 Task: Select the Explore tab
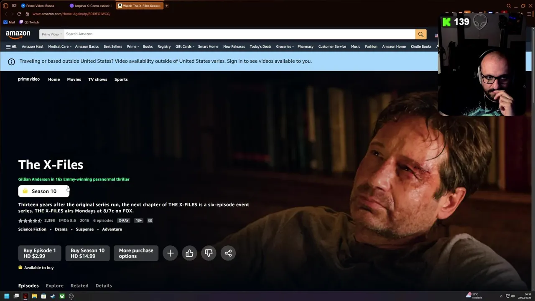55,286
